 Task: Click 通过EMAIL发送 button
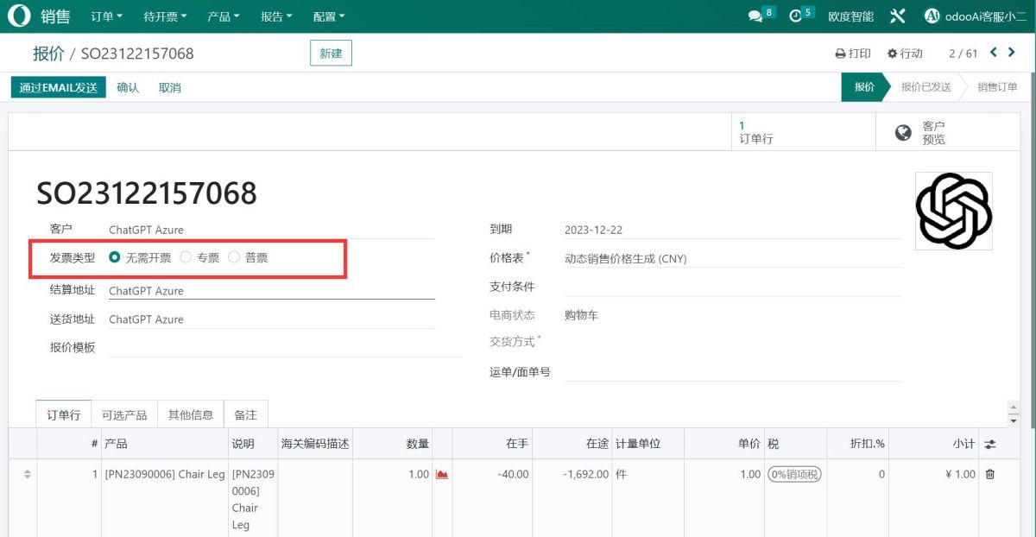click(x=59, y=87)
